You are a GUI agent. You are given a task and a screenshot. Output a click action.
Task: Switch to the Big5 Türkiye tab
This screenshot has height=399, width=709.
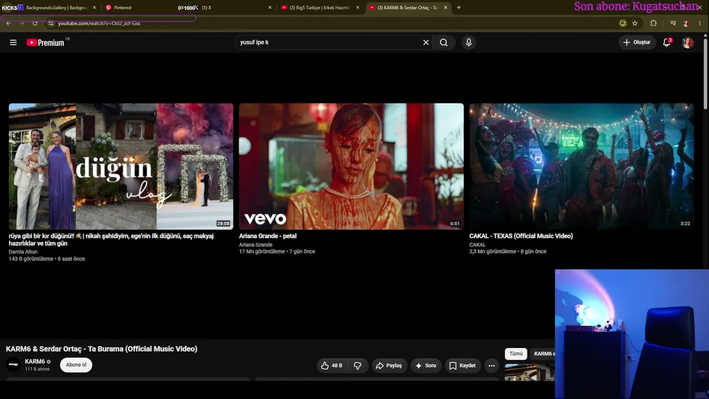point(320,8)
